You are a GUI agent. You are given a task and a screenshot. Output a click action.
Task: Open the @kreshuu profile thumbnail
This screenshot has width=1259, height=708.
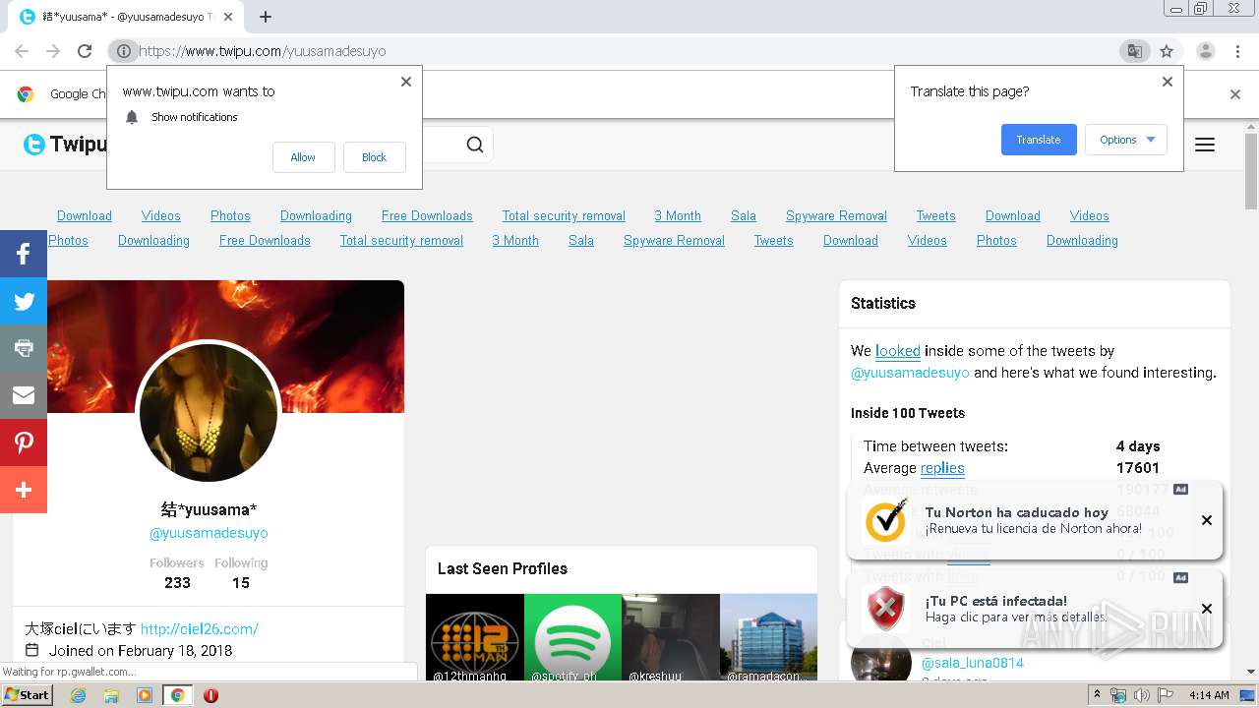(x=671, y=637)
